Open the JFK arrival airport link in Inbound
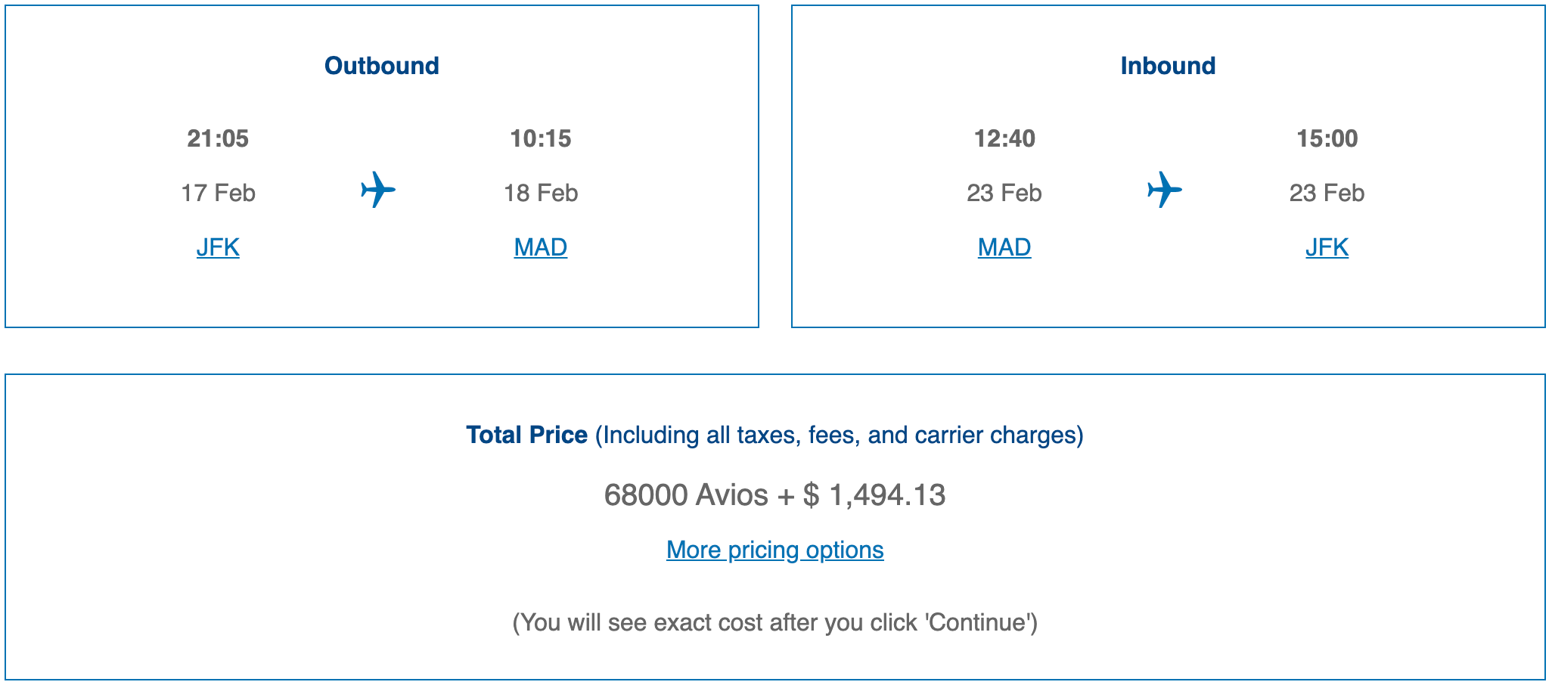The width and height of the screenshot is (1552, 685). 1327,247
